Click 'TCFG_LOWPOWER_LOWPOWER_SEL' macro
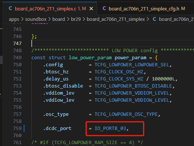Screen dimensions: 194x146 132,65
